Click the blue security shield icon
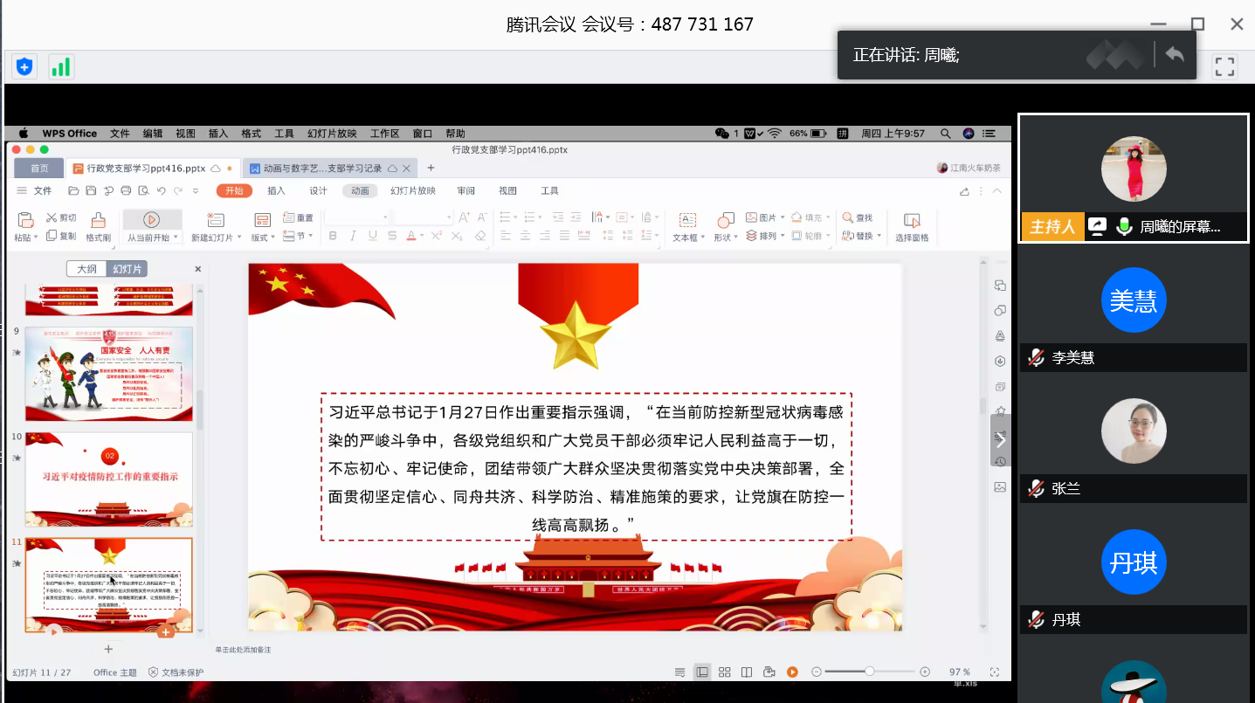The width and height of the screenshot is (1255, 703). (x=24, y=66)
